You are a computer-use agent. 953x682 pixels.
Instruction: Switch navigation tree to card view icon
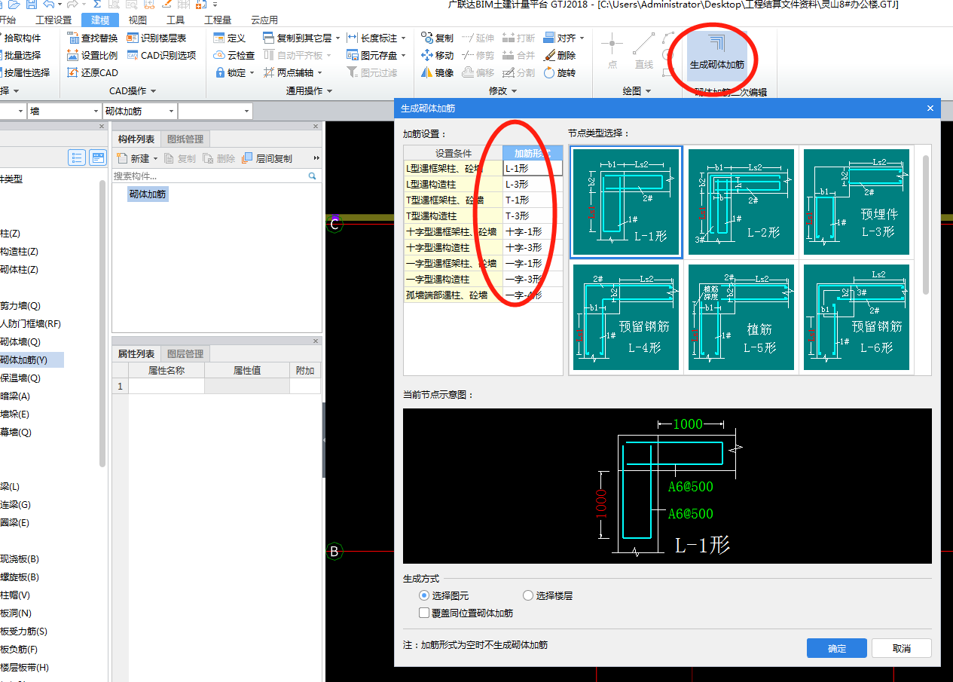click(x=98, y=158)
